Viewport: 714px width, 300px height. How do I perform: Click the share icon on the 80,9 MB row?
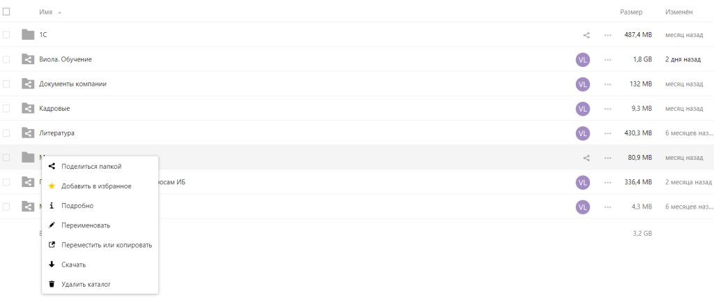[586, 158]
